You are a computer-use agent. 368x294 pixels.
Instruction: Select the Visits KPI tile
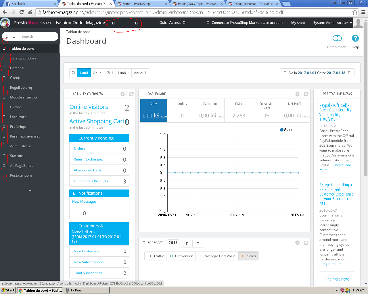coord(239,110)
